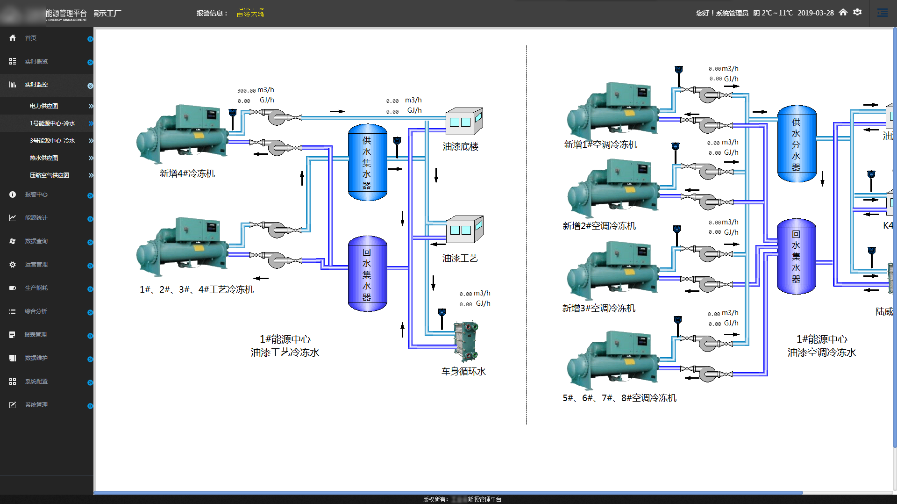This screenshot has width=897, height=504.
Task: Open 能源统计 menu item
Action: [47, 218]
